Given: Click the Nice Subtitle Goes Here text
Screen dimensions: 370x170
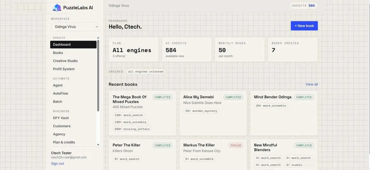Looking at the screenshot, I should tap(202, 103).
